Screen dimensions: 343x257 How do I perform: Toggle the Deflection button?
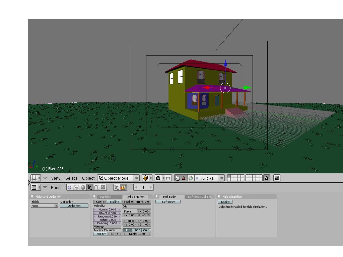coord(74,206)
